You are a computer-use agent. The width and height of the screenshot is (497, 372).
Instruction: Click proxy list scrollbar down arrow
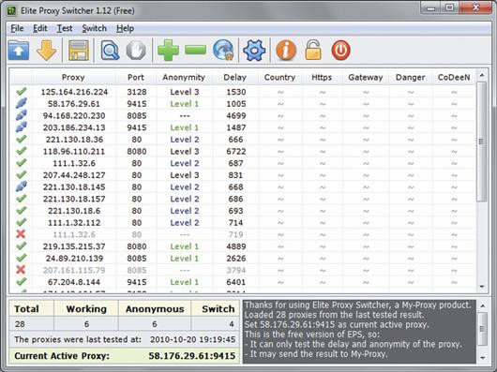pos(482,287)
